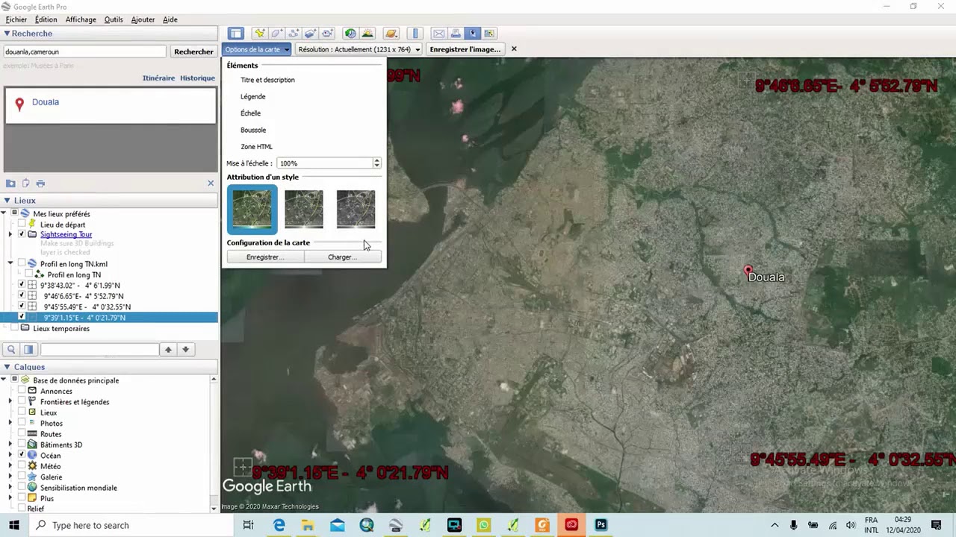Uncheck 9°45'55.49"E placemark checkbox

(22, 306)
